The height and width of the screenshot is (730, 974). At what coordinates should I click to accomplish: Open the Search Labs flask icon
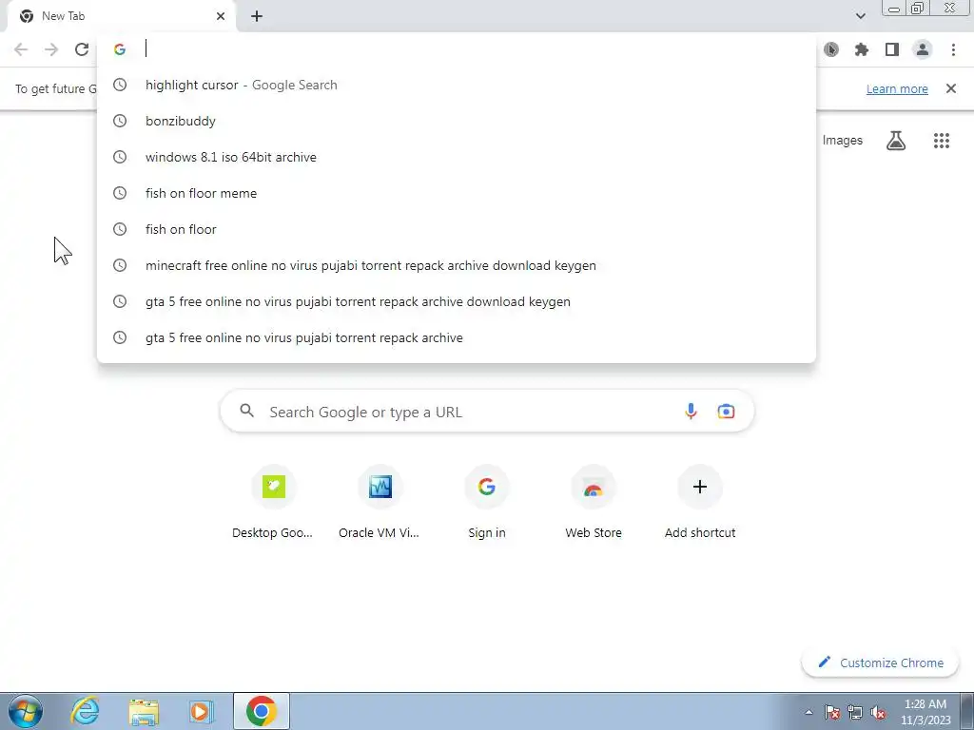click(896, 141)
